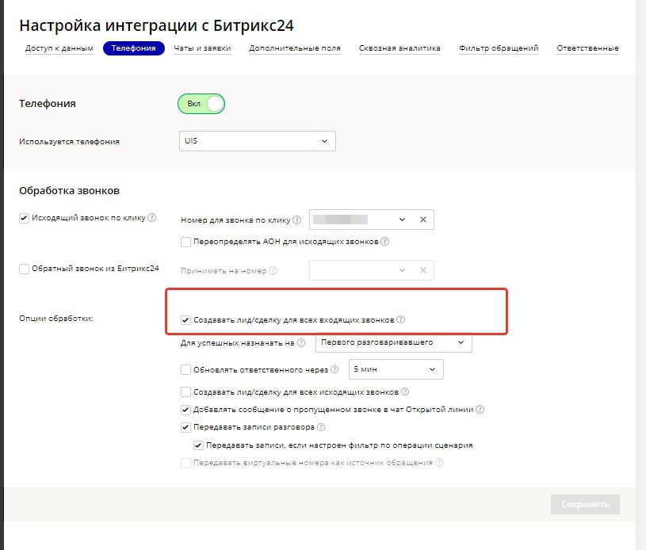Enable "Обратный звонок из Битрикс24" checkbox
This screenshot has width=646, height=550.
click(24, 269)
